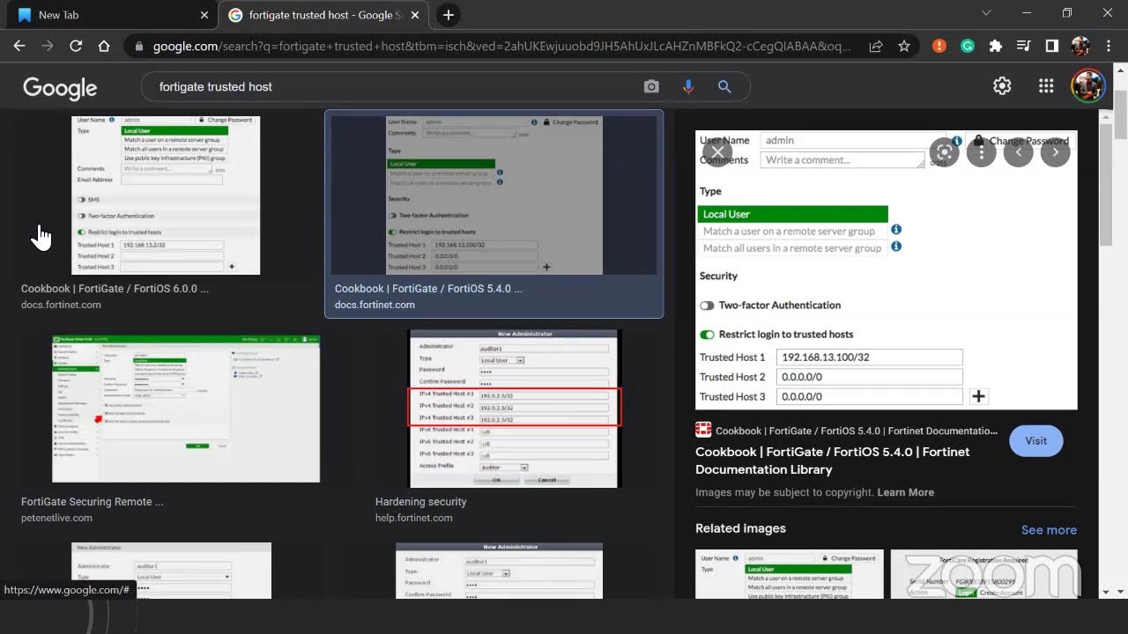Go back to the previous page
The image size is (1128, 634).
click(19, 46)
